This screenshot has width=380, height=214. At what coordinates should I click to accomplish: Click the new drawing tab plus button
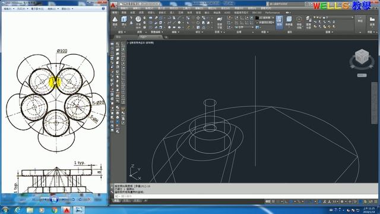pos(166,37)
